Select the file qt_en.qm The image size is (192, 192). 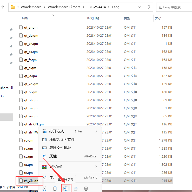point(31,44)
